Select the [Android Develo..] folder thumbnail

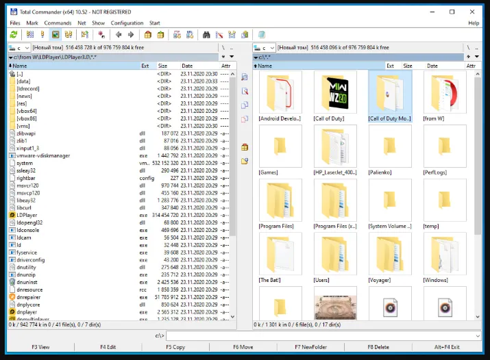point(280,96)
